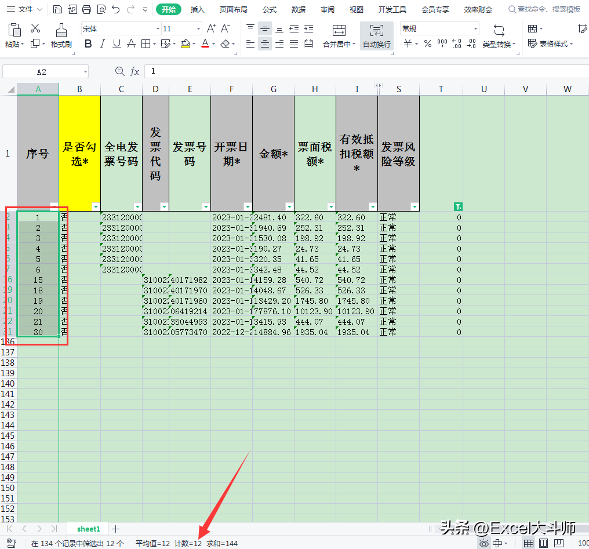Open the filter dropdown on 金额 column
The width and height of the screenshot is (589, 549).
(x=289, y=206)
